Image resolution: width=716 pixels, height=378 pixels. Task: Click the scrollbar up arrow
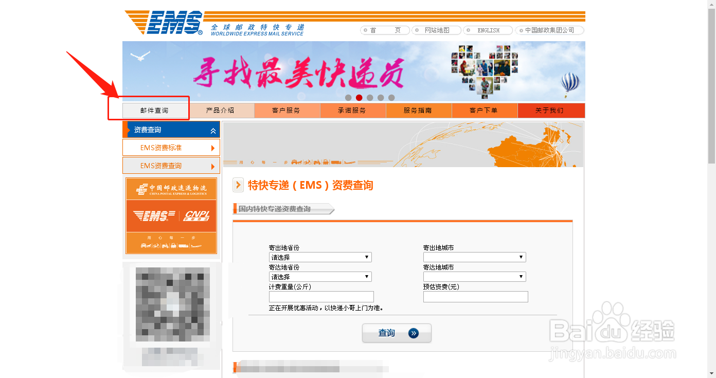click(x=712, y=4)
